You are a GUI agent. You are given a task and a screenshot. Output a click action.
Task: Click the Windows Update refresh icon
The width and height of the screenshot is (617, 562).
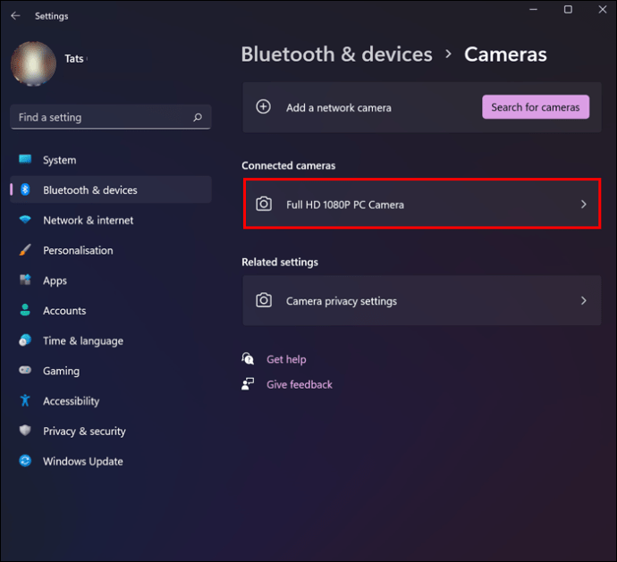pos(25,460)
